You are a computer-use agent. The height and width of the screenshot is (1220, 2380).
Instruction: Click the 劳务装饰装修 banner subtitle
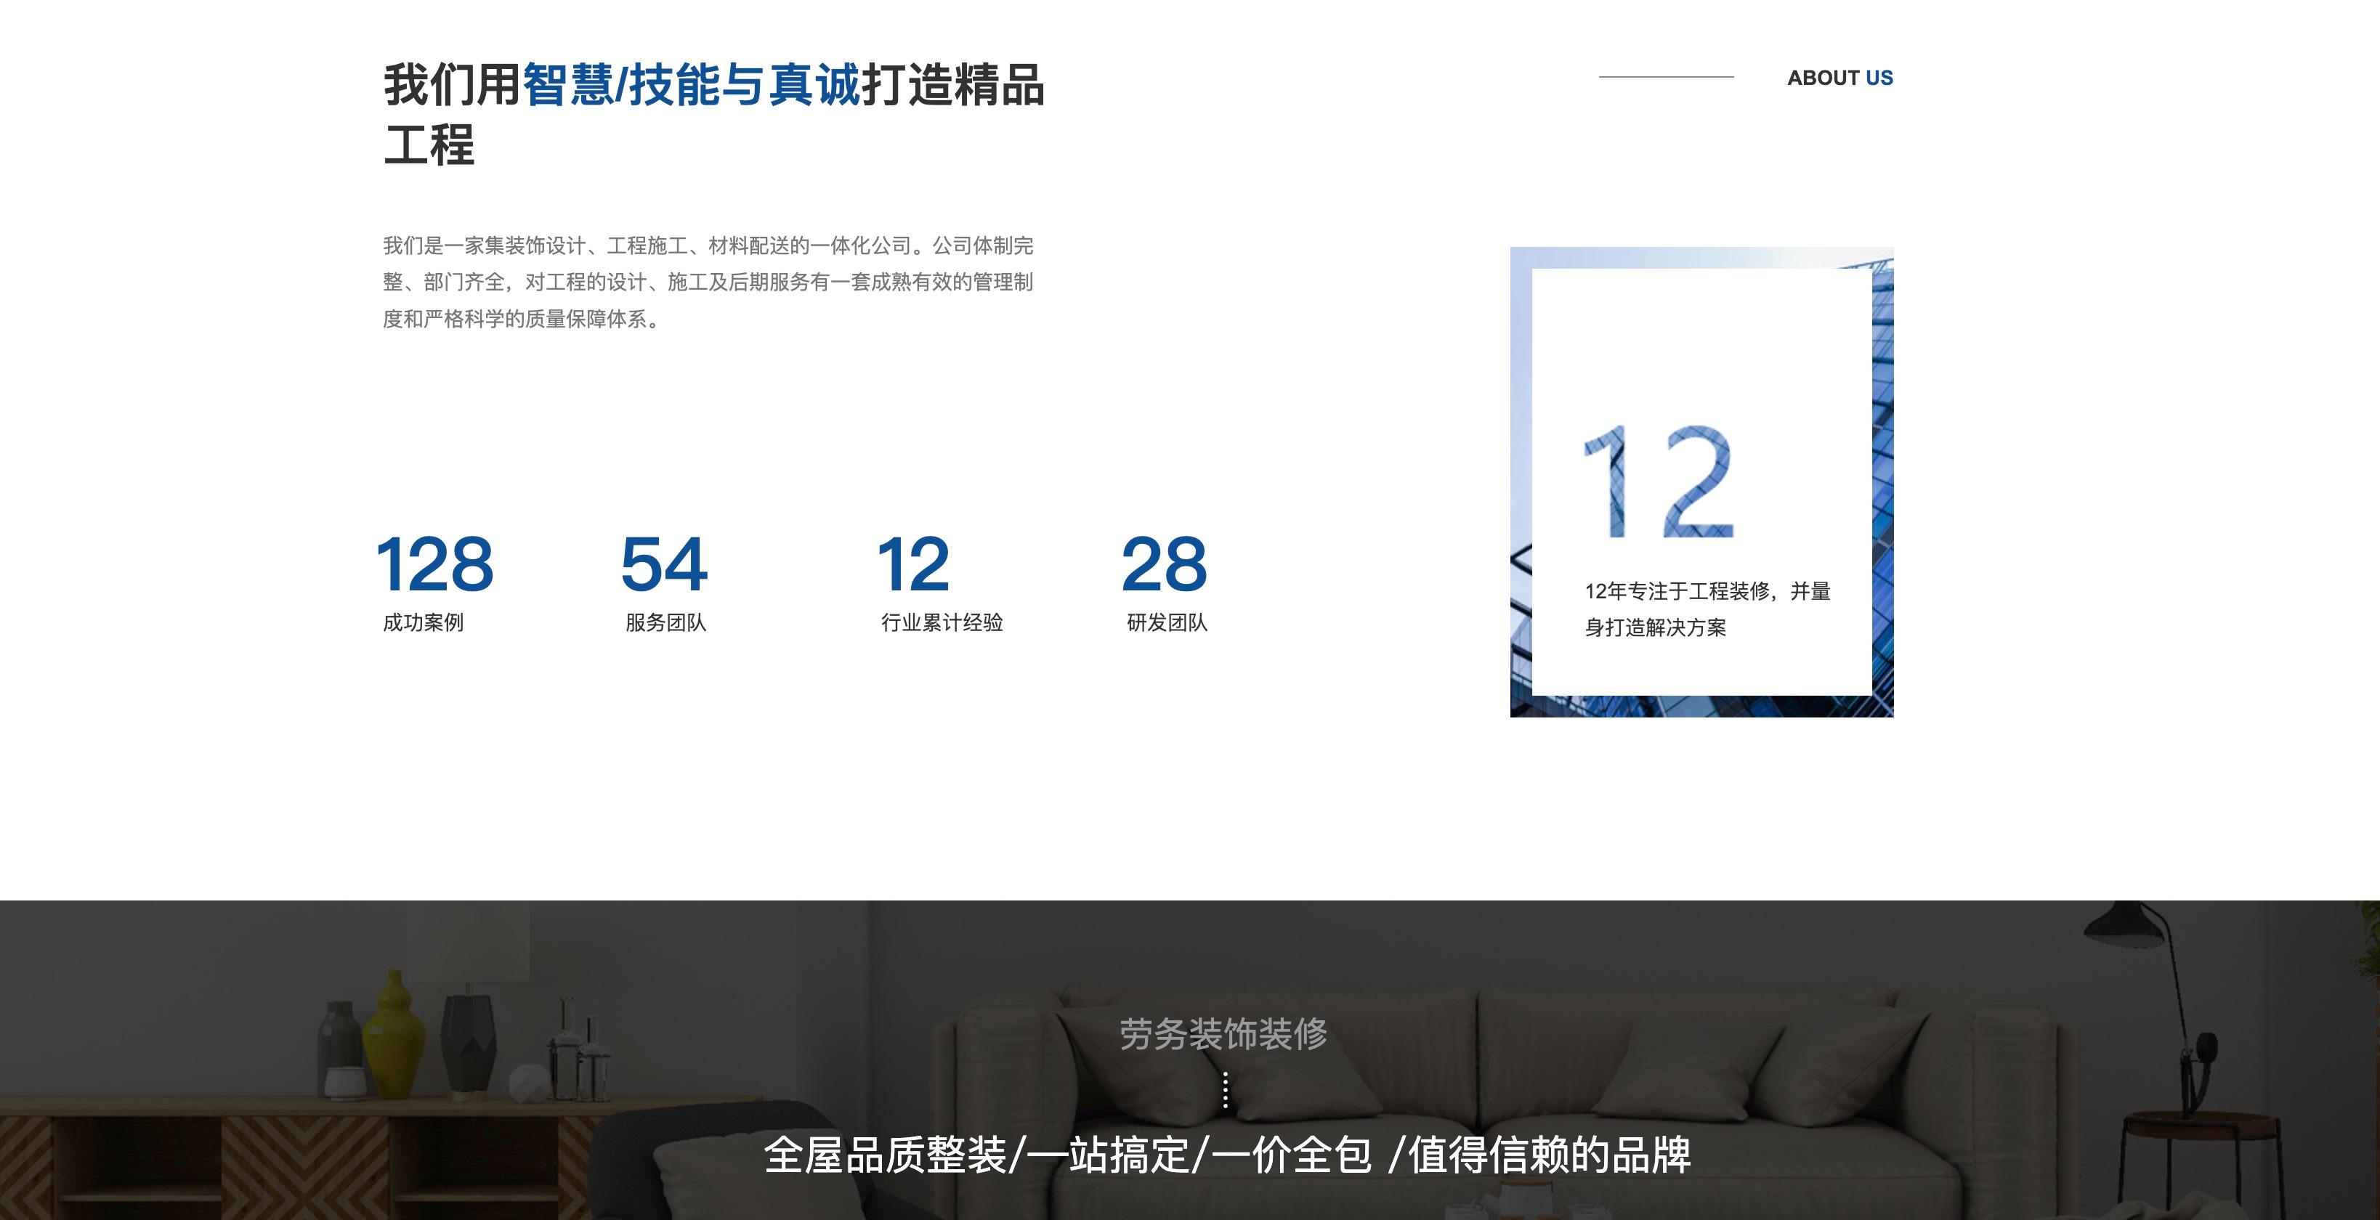(1223, 1034)
